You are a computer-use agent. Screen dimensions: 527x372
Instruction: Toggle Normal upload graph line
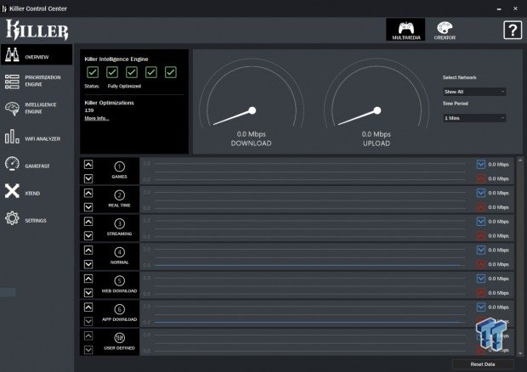[481, 264]
